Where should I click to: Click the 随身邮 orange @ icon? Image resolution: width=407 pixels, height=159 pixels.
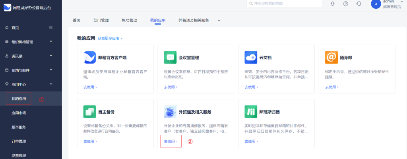point(331,57)
